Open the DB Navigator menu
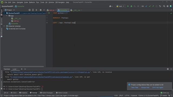This screenshot has height=97, width=173. pos(60,2)
